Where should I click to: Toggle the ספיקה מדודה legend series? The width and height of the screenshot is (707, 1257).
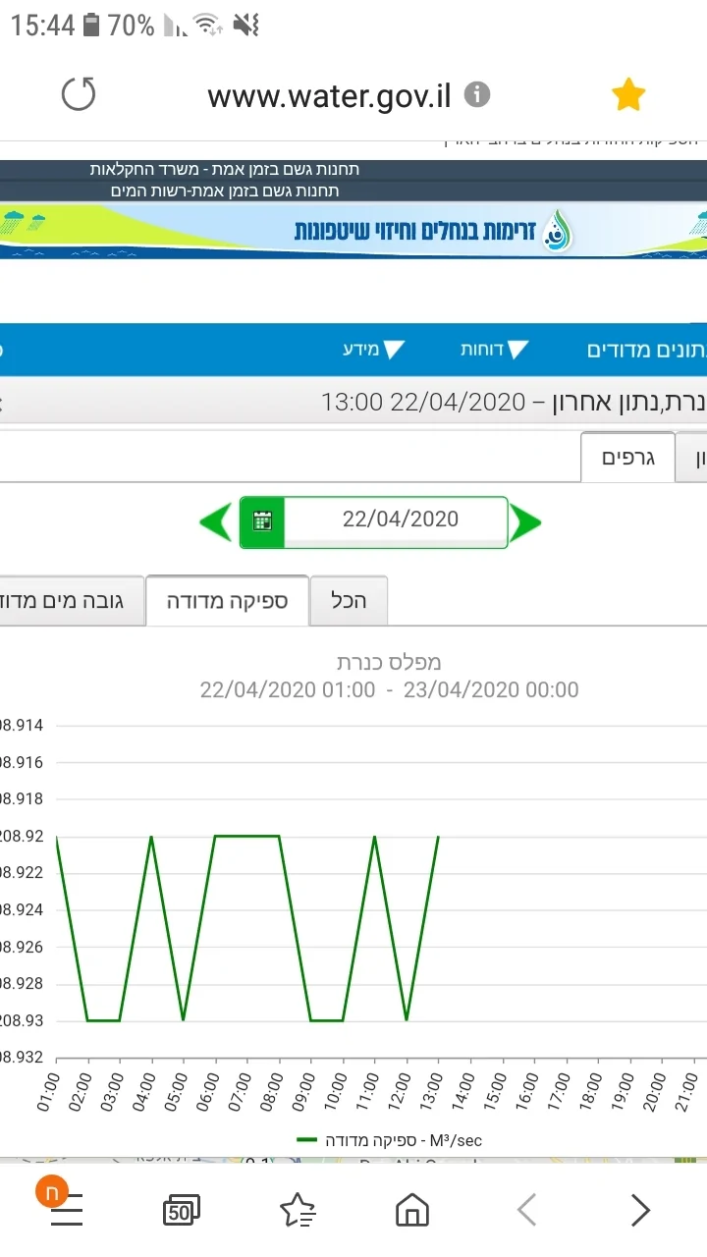[x=389, y=1140]
